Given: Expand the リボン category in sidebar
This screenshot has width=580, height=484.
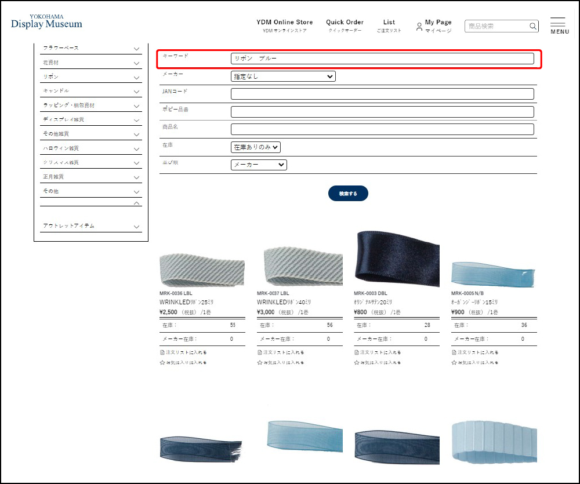Looking at the screenshot, I should pyautogui.click(x=136, y=77).
